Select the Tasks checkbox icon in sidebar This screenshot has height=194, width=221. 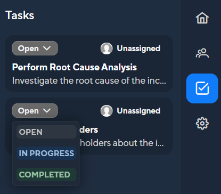(202, 88)
